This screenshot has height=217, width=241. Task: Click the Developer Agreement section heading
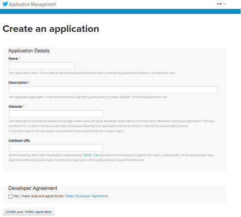[x=33, y=188]
